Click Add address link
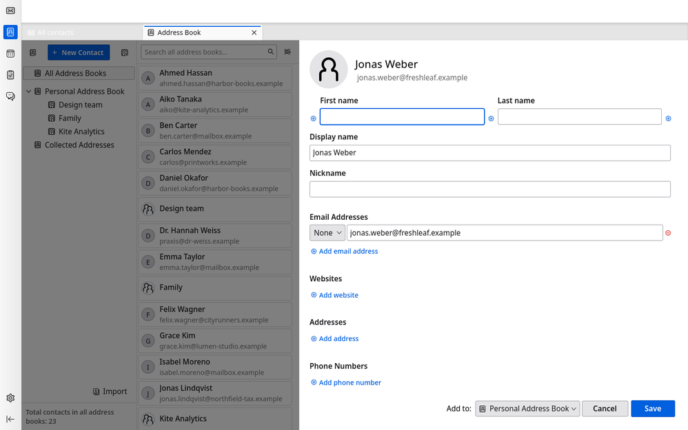This screenshot has width=688, height=430. pyautogui.click(x=335, y=339)
